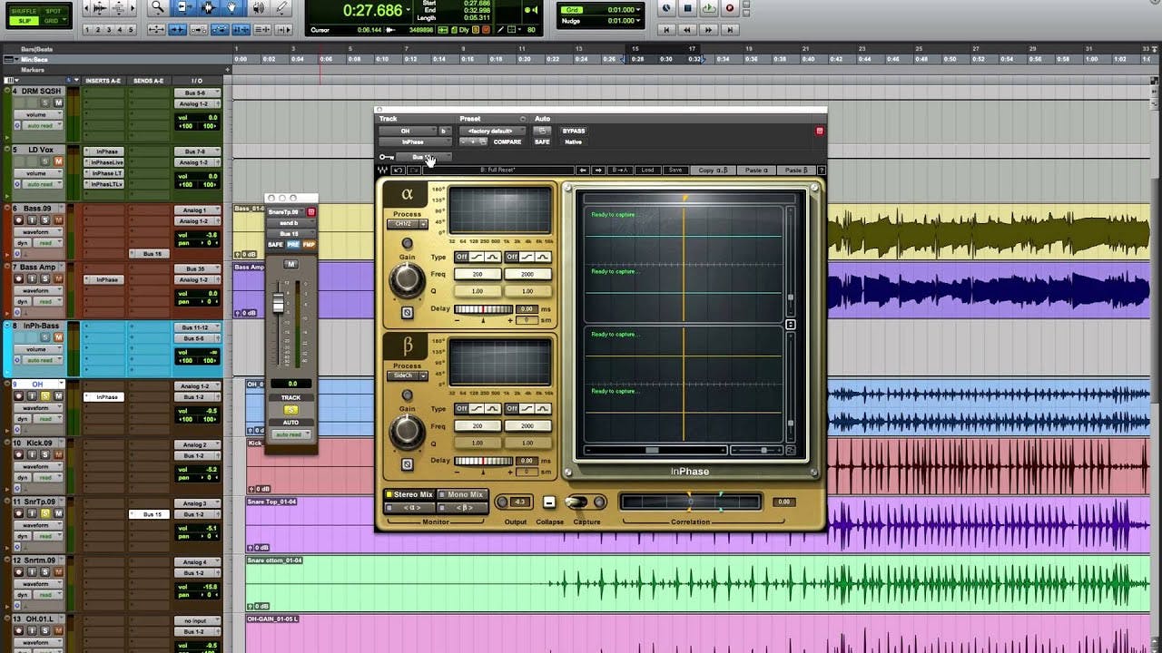Open the factory default preset dropdown
Image resolution: width=1162 pixels, height=653 pixels.
(493, 131)
